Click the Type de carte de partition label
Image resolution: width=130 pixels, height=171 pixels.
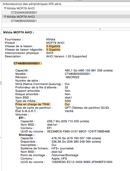(34, 108)
